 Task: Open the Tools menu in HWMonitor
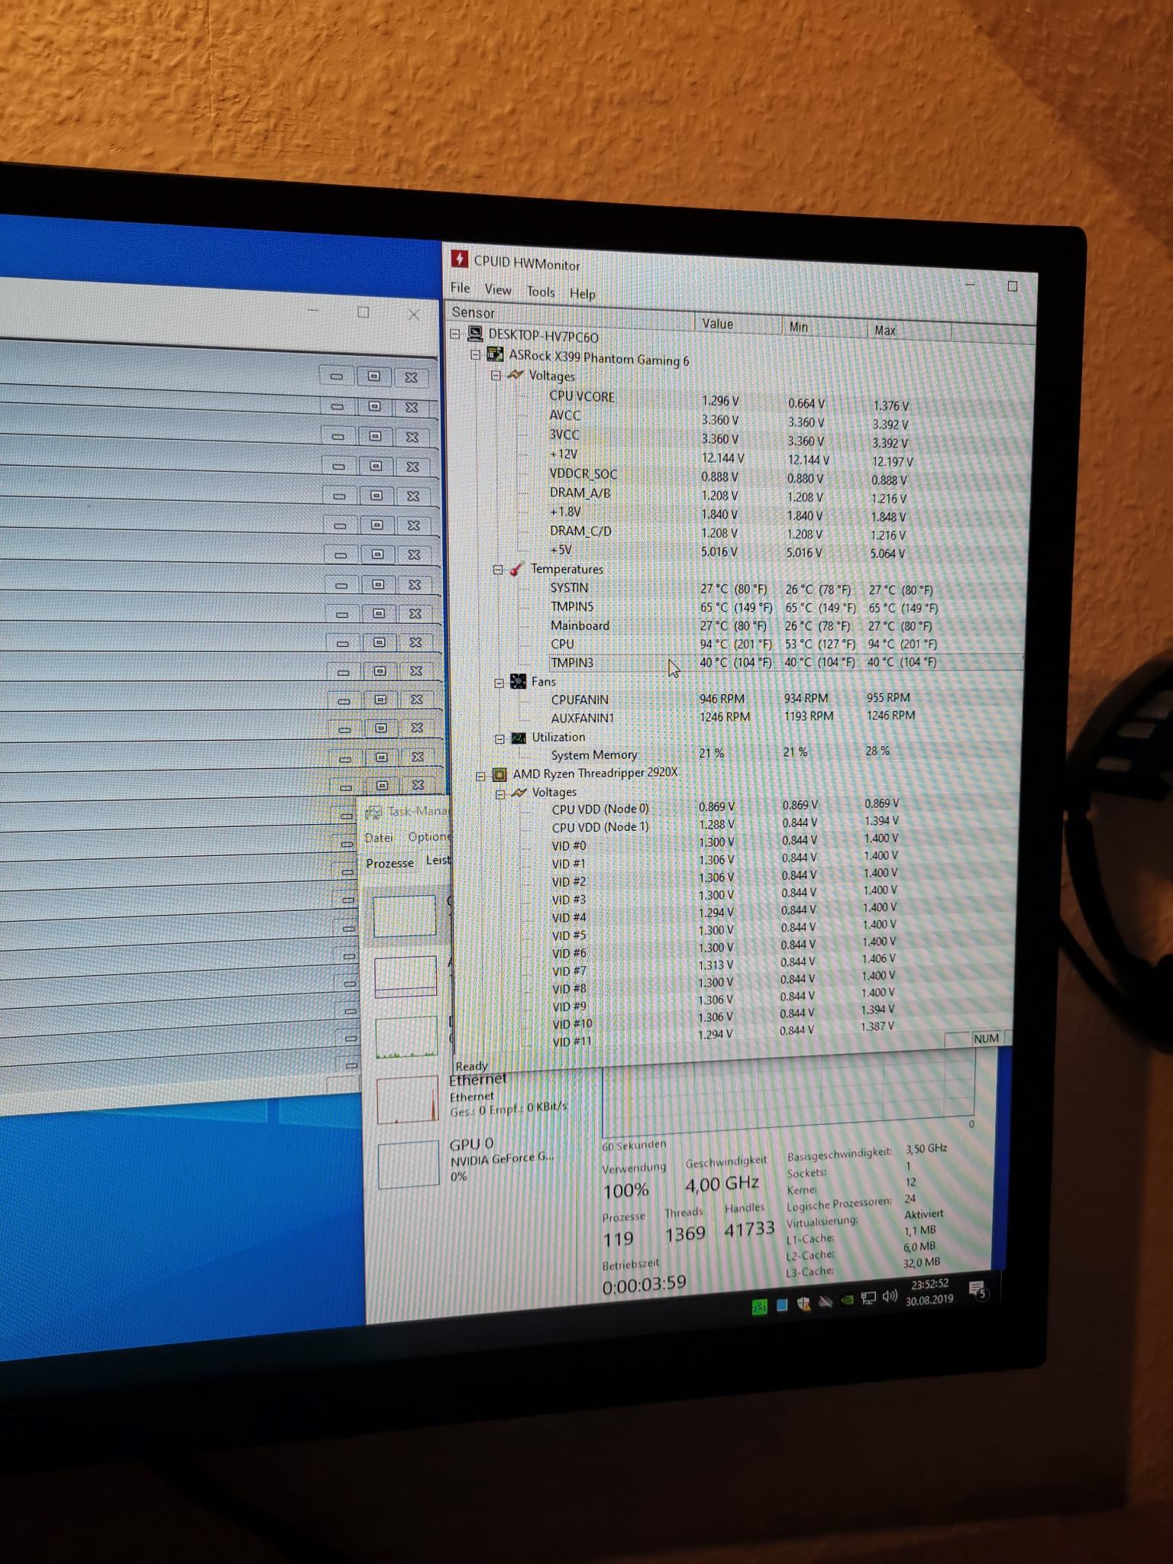pos(541,292)
